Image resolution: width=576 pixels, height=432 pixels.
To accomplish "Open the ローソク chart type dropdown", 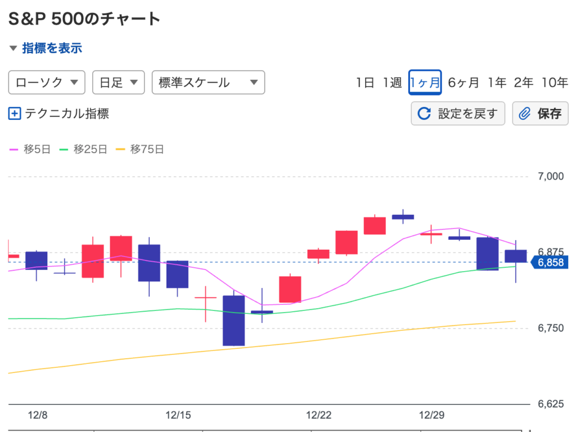I will tap(47, 83).
